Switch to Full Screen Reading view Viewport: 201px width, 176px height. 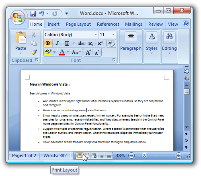(87, 156)
